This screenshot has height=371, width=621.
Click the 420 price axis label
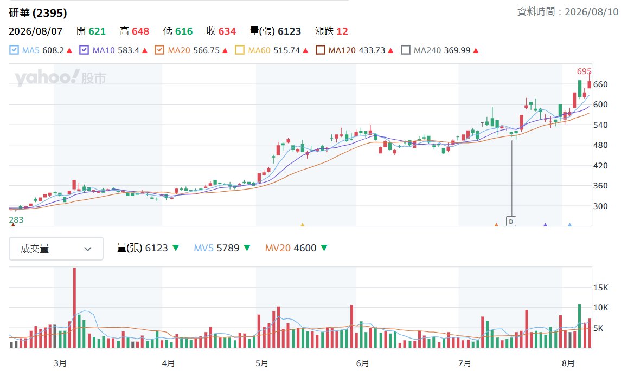tap(600, 166)
